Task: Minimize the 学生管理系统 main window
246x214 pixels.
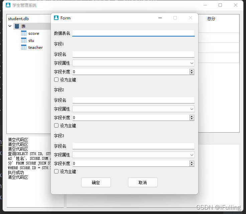Action: coord(205,5)
